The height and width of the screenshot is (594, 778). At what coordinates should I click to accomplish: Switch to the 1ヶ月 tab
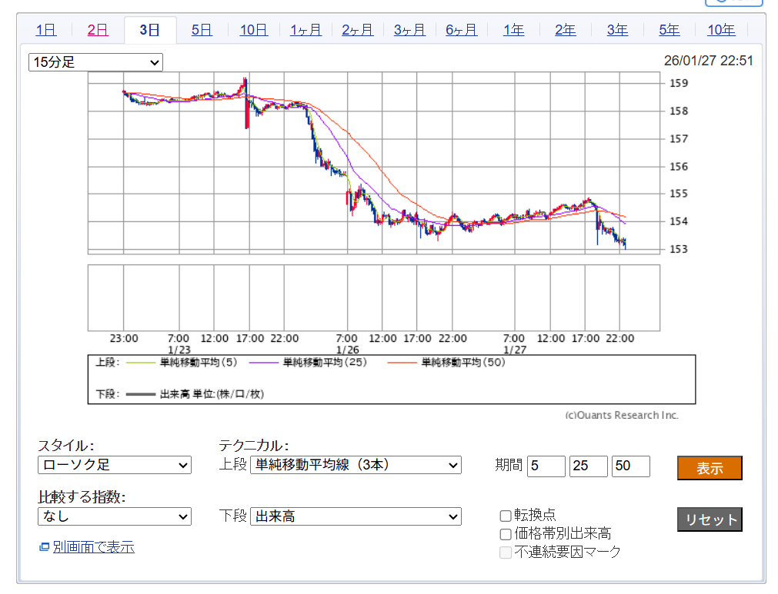coord(306,31)
